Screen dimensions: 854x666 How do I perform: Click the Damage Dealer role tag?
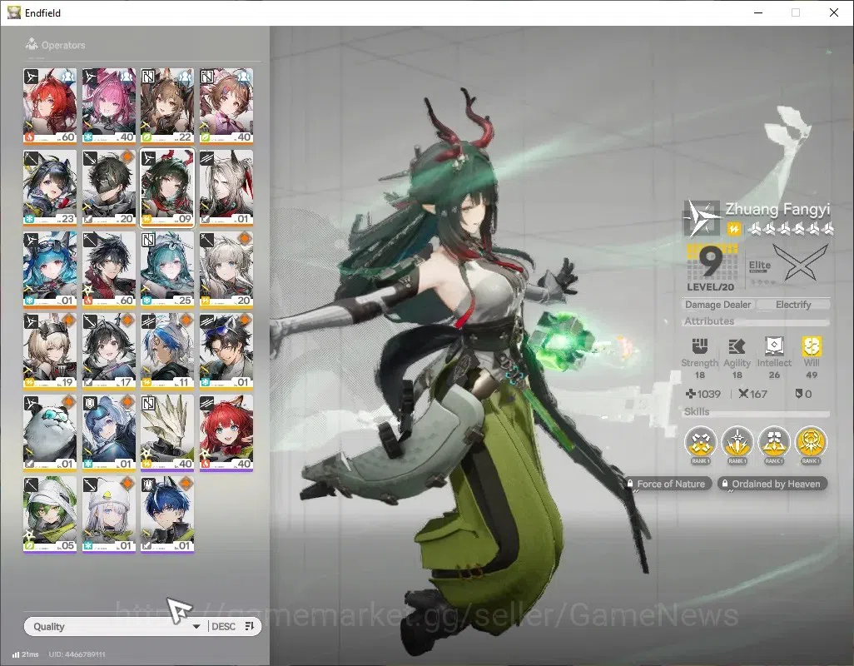(717, 305)
